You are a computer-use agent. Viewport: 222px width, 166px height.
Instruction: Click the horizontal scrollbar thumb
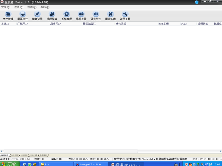pos(71,151)
